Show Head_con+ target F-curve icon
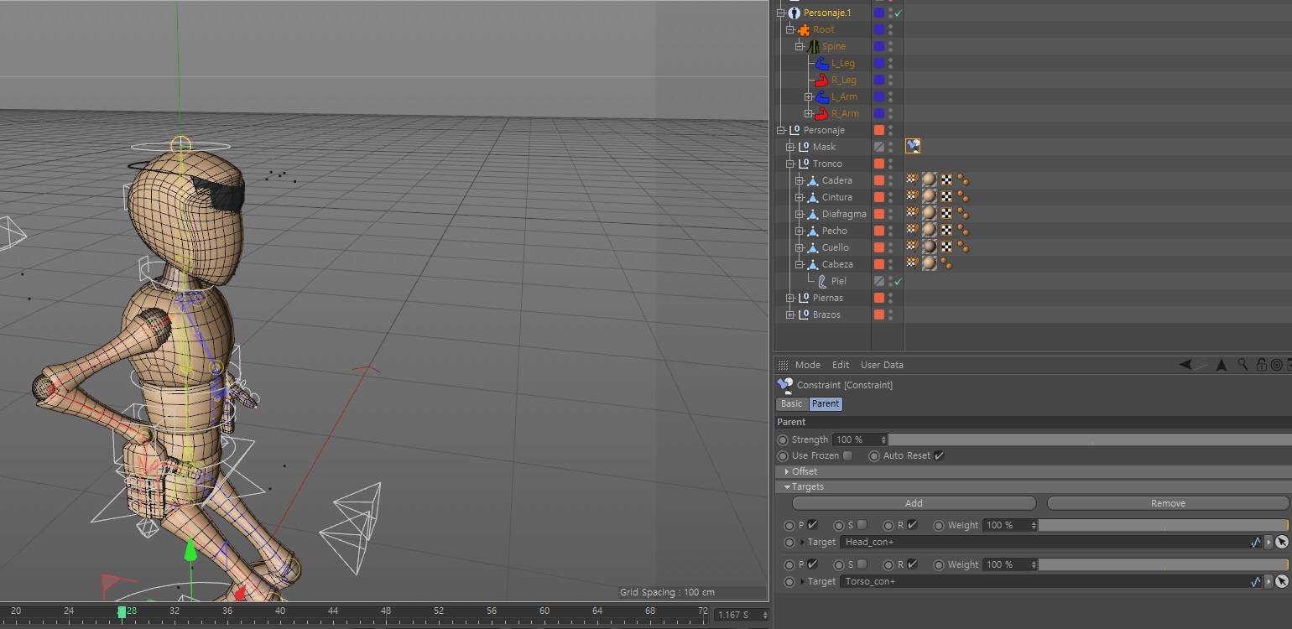This screenshot has height=629, width=1292. 1256,542
